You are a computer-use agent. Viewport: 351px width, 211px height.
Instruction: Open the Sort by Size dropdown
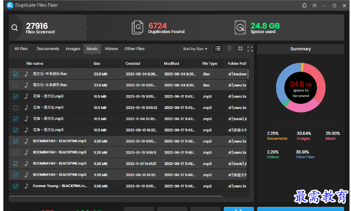point(195,49)
